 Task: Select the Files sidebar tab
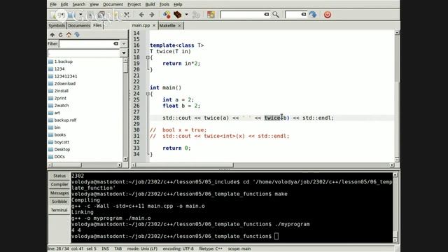click(x=97, y=25)
